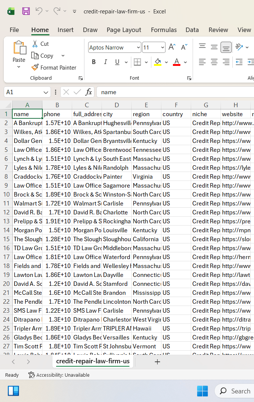The height and width of the screenshot is (402, 254).
Task: Switch to the Data tab
Action: point(192,30)
